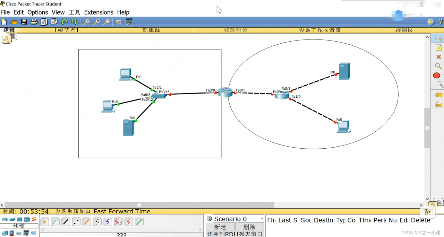444x237 pixels.
Task: Pick the automatic connection lightning cable
Action: pyautogui.click(x=45, y=222)
